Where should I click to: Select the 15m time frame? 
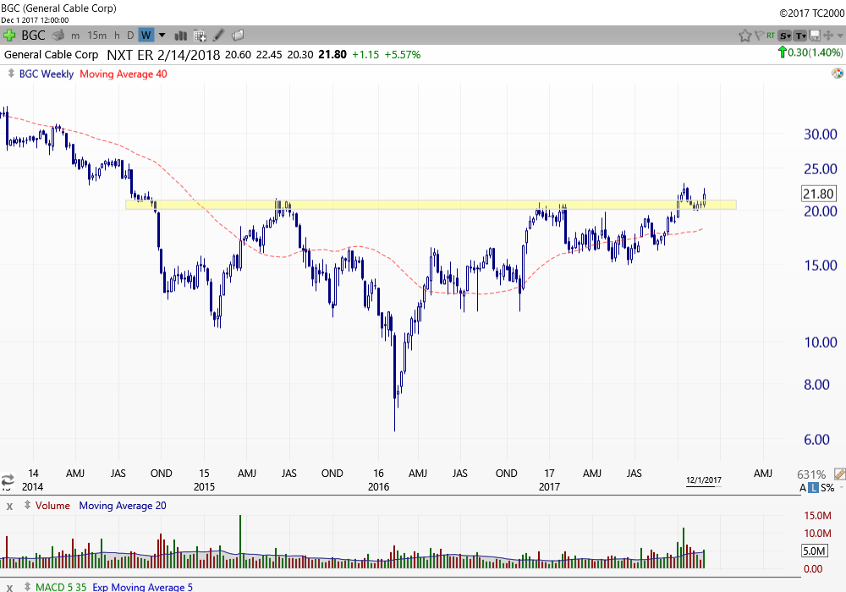96,36
